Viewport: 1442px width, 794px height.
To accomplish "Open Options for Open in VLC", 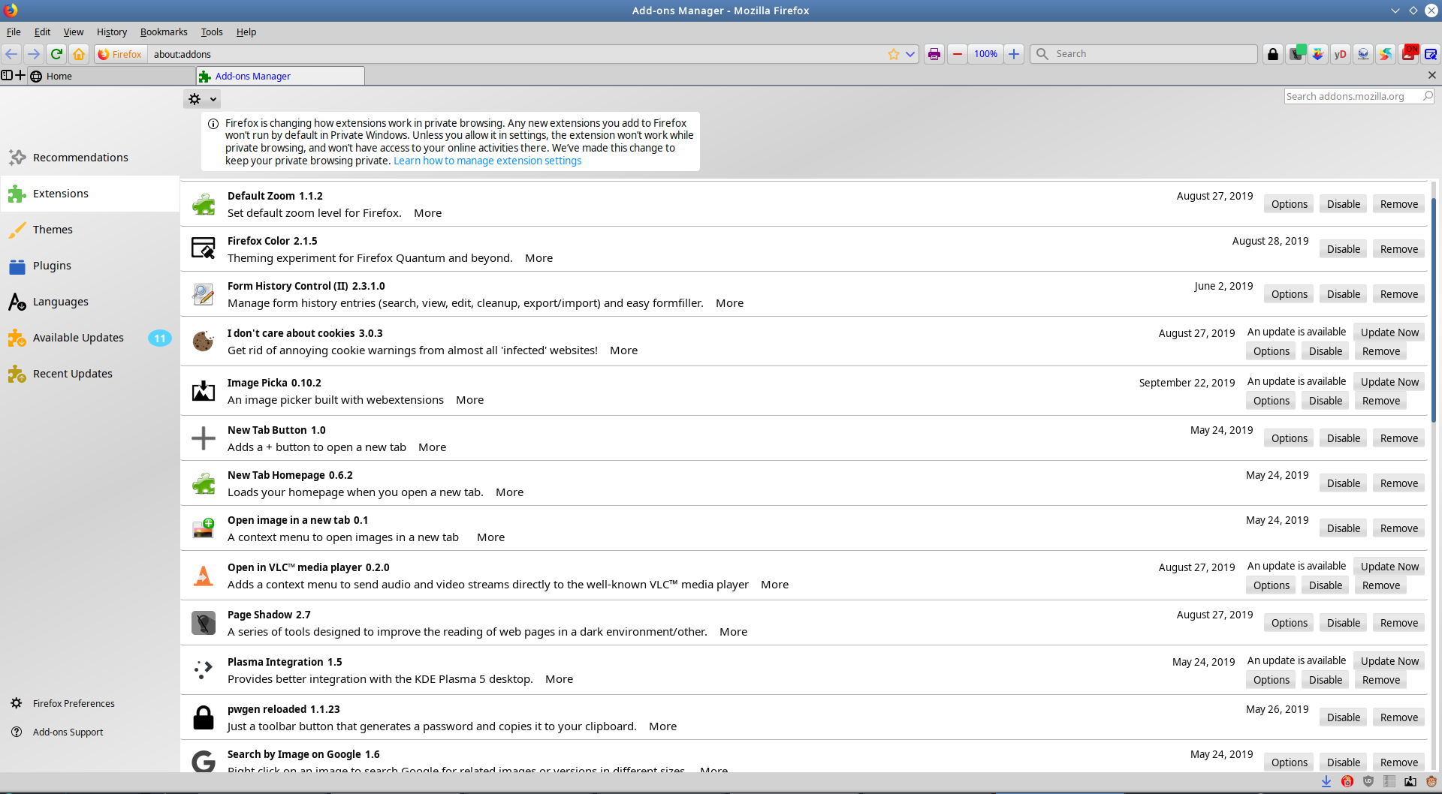I will coord(1271,585).
